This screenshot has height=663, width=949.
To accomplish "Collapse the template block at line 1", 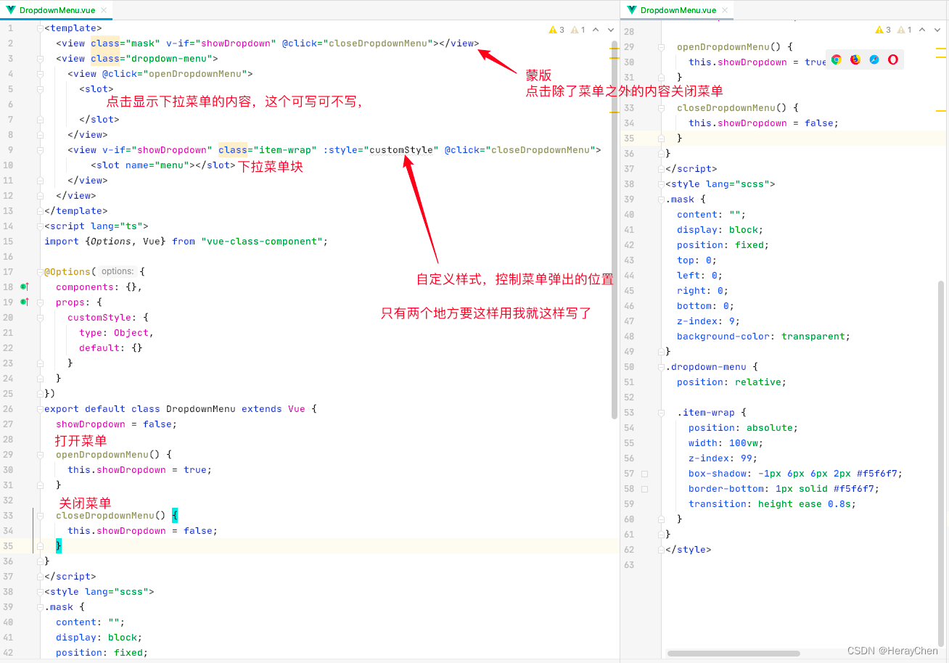I will point(41,28).
